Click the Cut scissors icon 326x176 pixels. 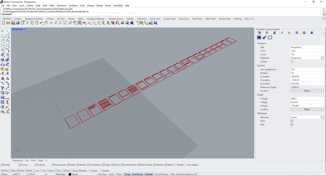click(x=27, y=23)
